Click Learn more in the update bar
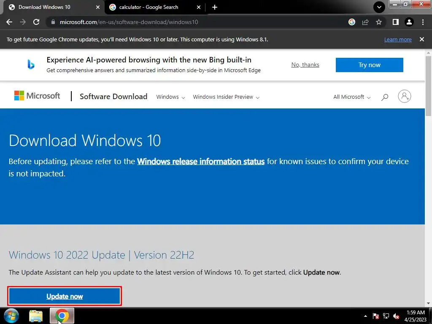Image resolution: width=432 pixels, height=324 pixels. 398,39
